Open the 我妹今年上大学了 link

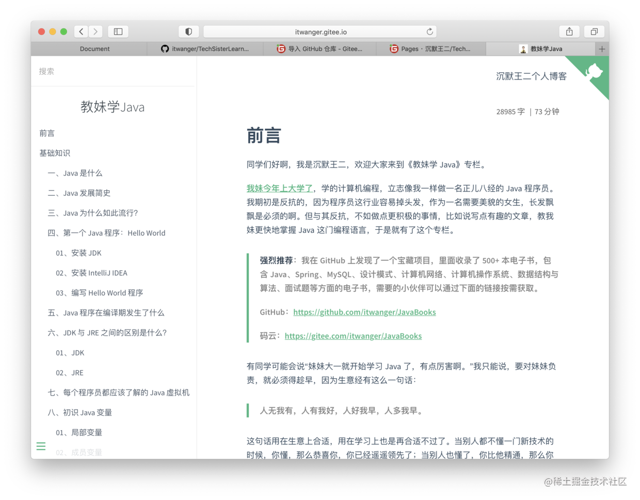click(279, 188)
